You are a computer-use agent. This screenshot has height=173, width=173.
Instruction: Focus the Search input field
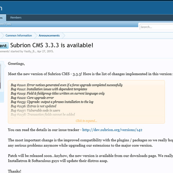[156, 27]
